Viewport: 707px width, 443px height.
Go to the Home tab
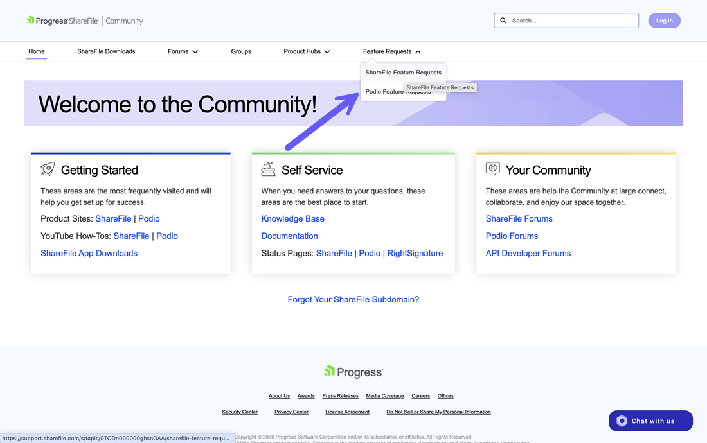pyautogui.click(x=37, y=51)
